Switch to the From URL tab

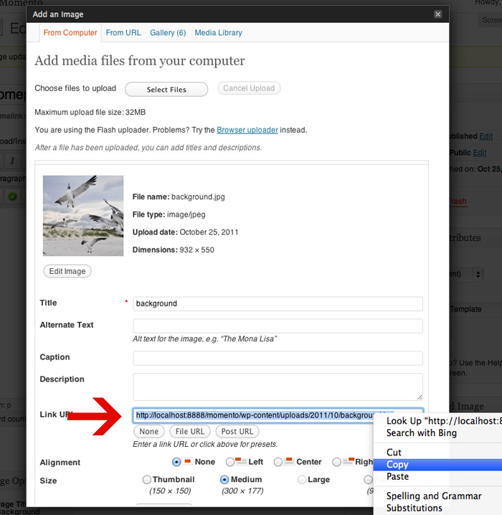(x=123, y=33)
